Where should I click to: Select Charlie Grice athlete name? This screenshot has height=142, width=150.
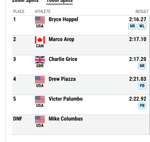click(63, 59)
